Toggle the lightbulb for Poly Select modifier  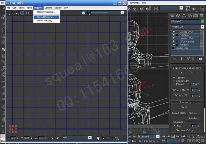174,35
